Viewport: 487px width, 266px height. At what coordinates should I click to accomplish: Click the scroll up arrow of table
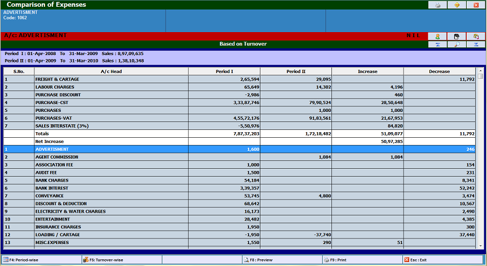point(480,71)
